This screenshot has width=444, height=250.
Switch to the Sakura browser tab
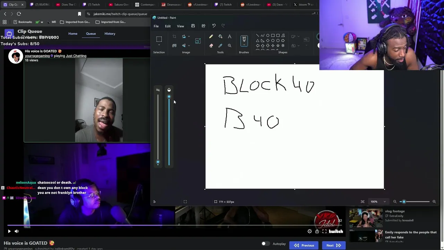[x=119, y=5]
